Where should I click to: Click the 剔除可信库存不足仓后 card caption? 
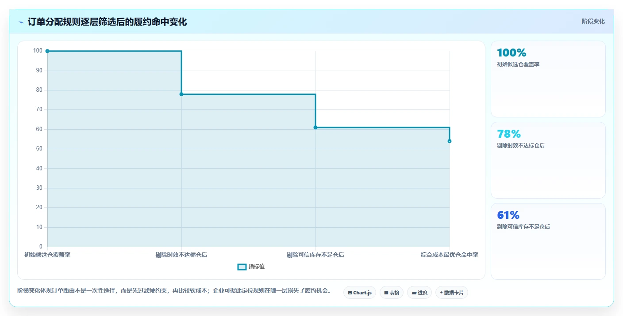(523, 227)
